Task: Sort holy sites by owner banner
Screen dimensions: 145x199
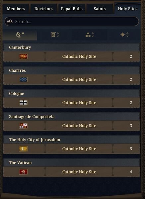Action: 55,35
